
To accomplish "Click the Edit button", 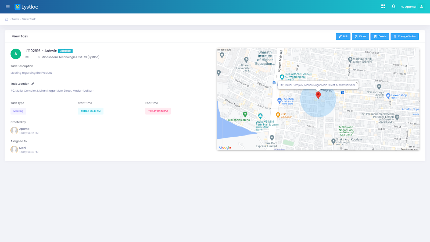I will [343, 37].
